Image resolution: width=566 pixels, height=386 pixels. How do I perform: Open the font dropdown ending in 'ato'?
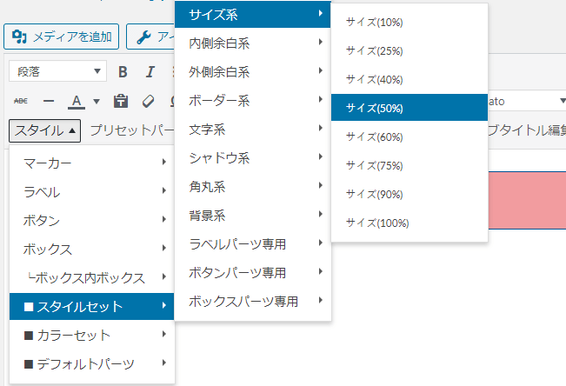click(527, 101)
